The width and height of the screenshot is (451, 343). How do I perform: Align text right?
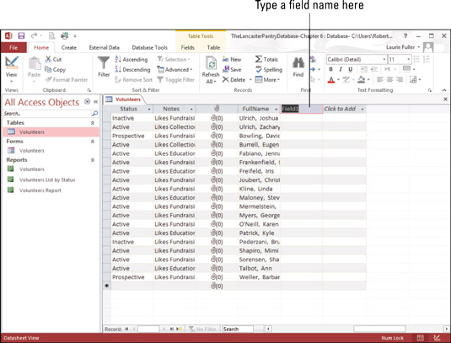(400, 80)
